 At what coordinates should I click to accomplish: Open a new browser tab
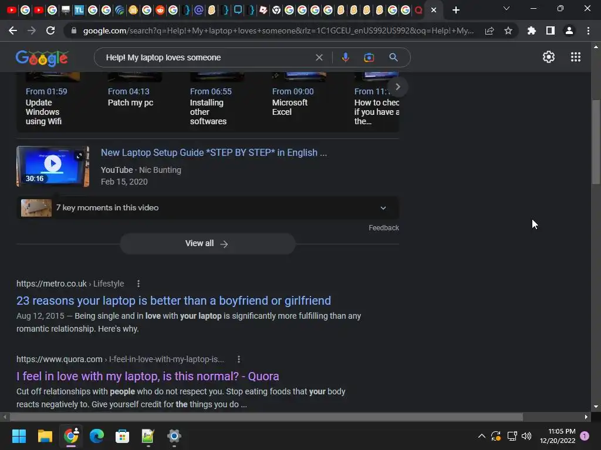[455, 10]
